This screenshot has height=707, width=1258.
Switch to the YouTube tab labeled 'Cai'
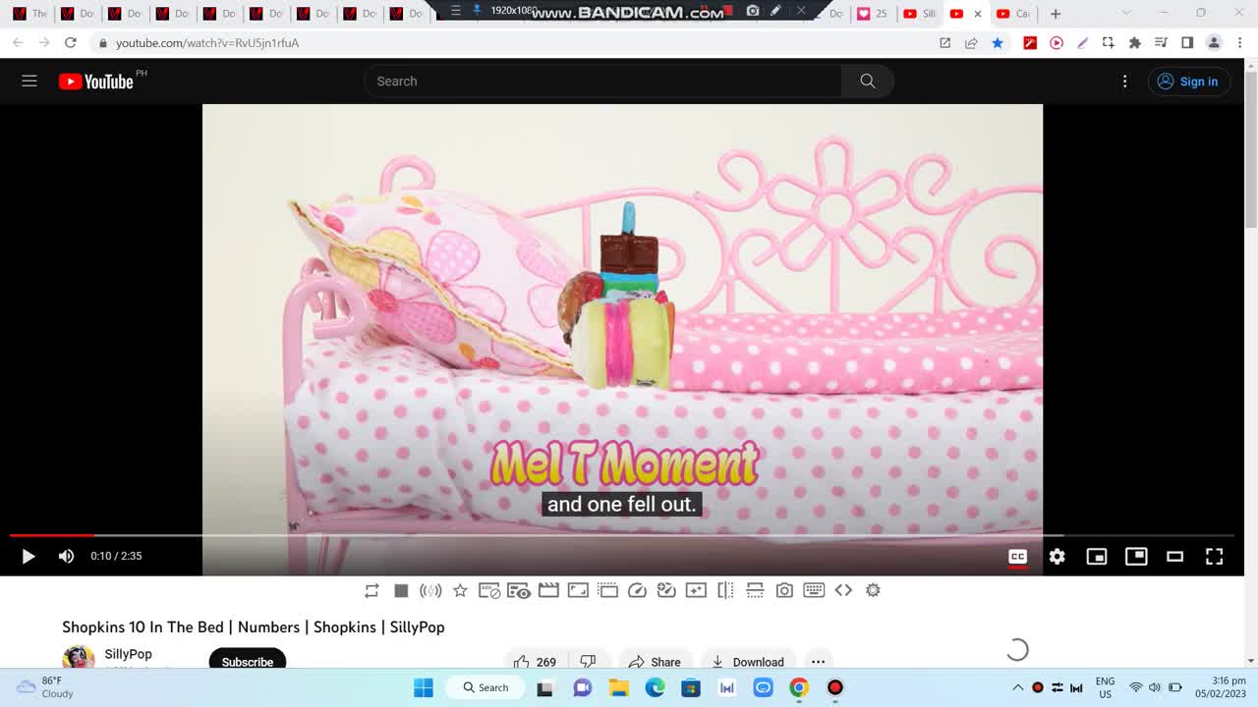pyautogui.click(x=1012, y=14)
